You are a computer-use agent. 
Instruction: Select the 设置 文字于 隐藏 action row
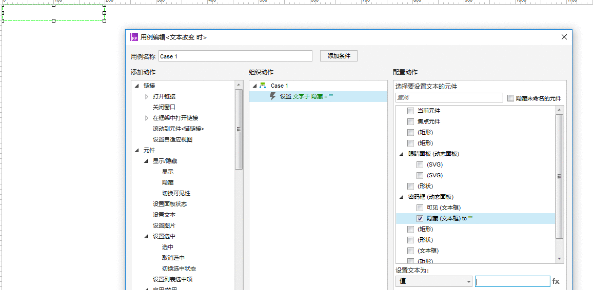click(x=318, y=97)
